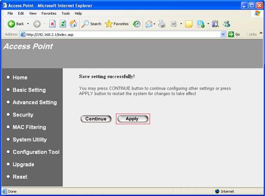This screenshot has height=196, width=265.
Task: Go to the Home page house icon
Action: pos(73,24)
